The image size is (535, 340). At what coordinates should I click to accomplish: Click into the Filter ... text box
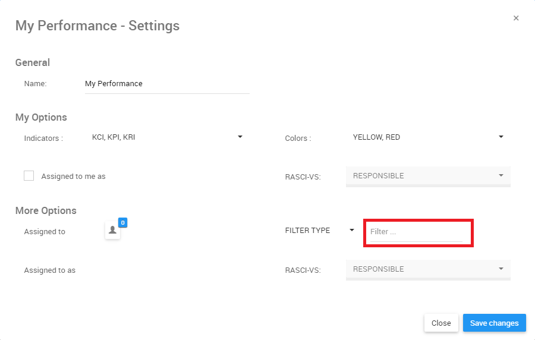point(416,232)
